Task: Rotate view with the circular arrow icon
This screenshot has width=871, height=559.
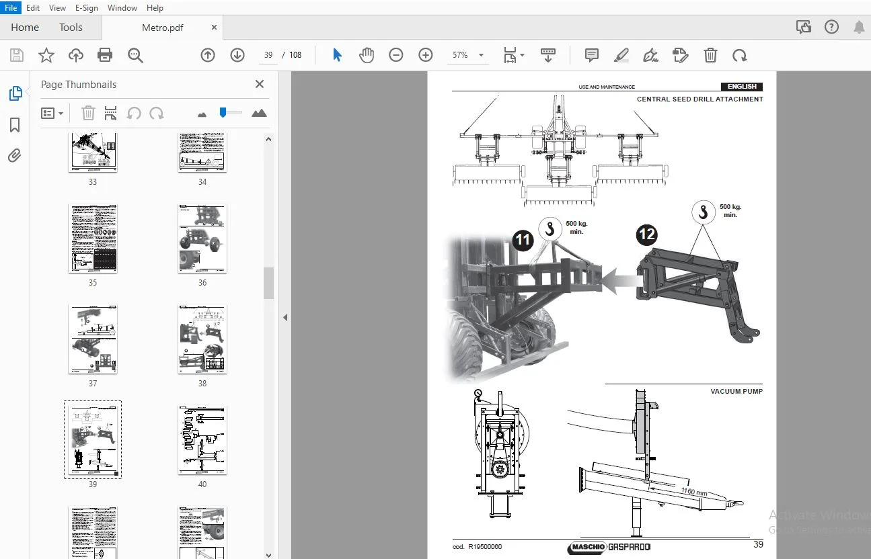Action: click(740, 55)
